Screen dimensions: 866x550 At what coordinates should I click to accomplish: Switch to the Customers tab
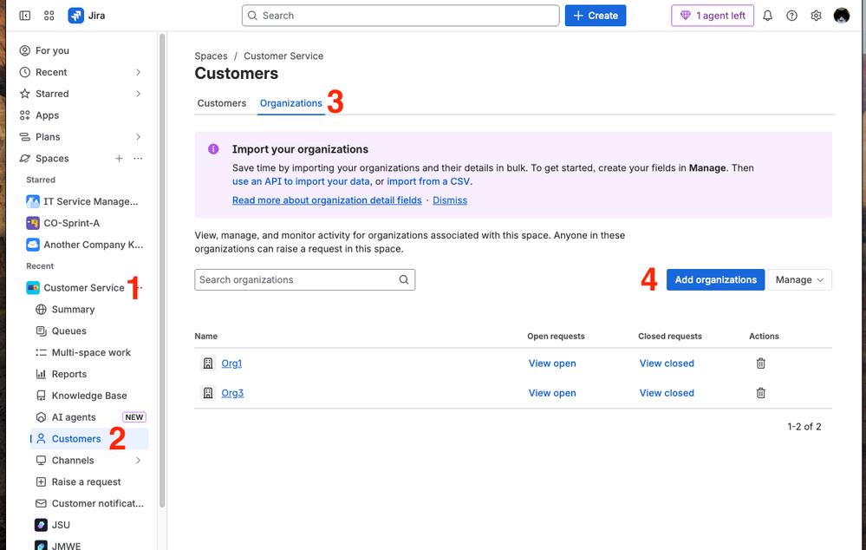[x=221, y=103]
